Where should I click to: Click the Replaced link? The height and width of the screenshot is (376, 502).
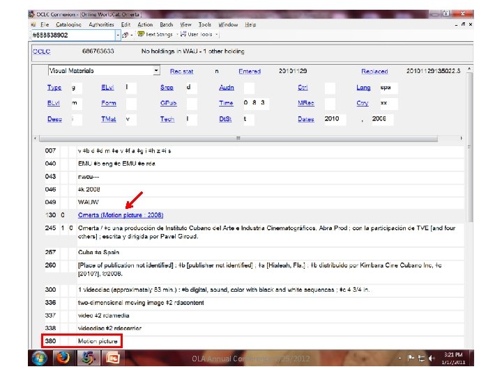point(374,71)
